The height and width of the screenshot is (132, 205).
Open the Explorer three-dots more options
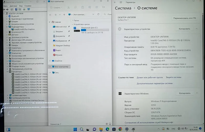click(x=104, y=7)
